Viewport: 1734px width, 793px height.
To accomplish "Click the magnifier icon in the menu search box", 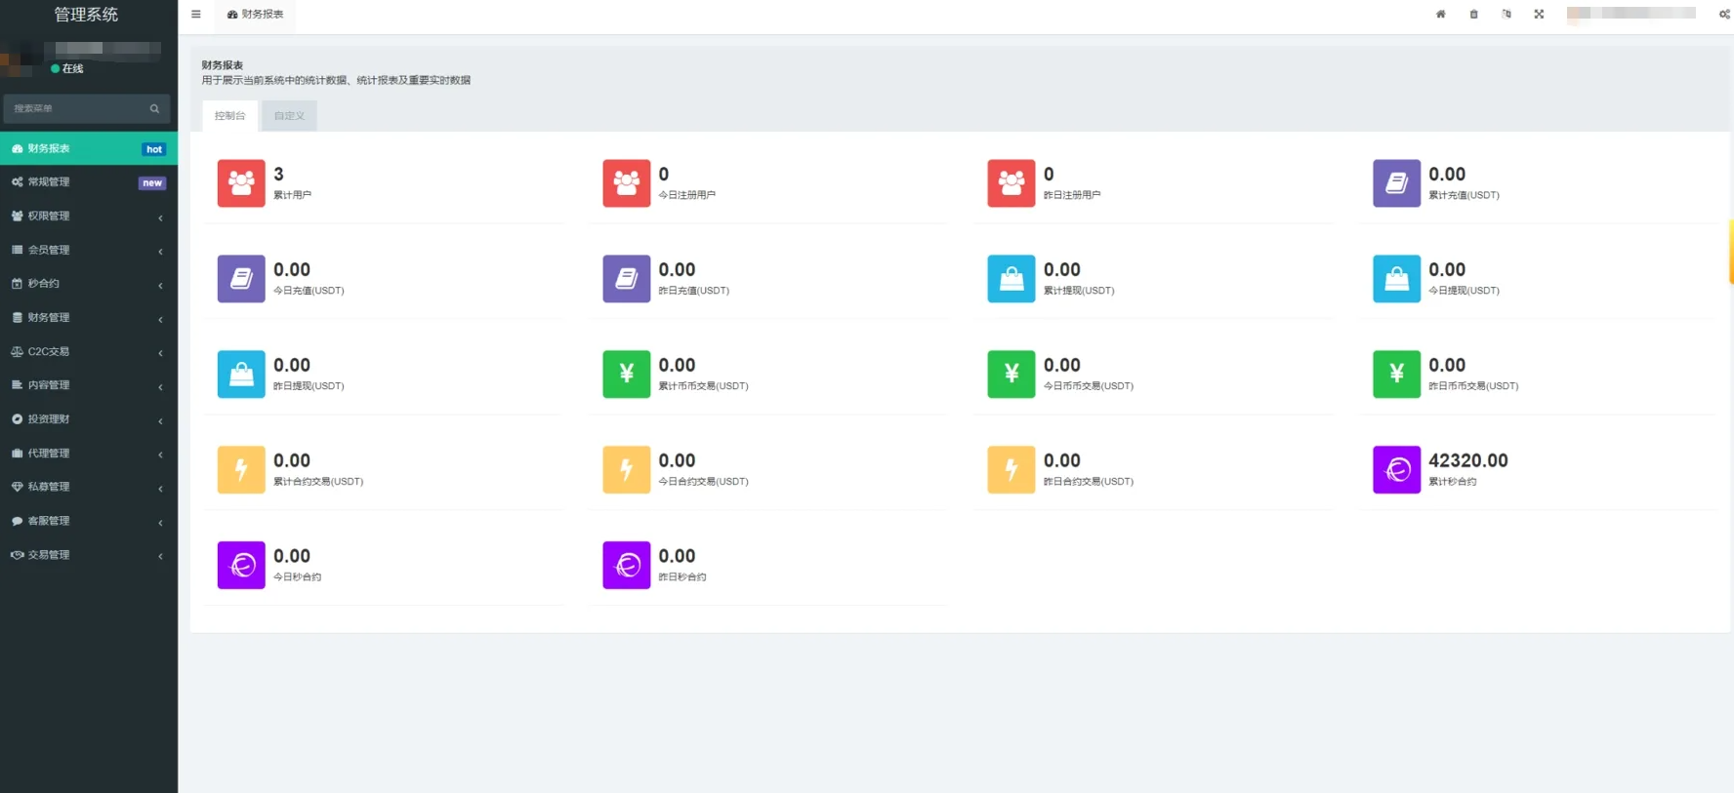I will tap(154, 108).
